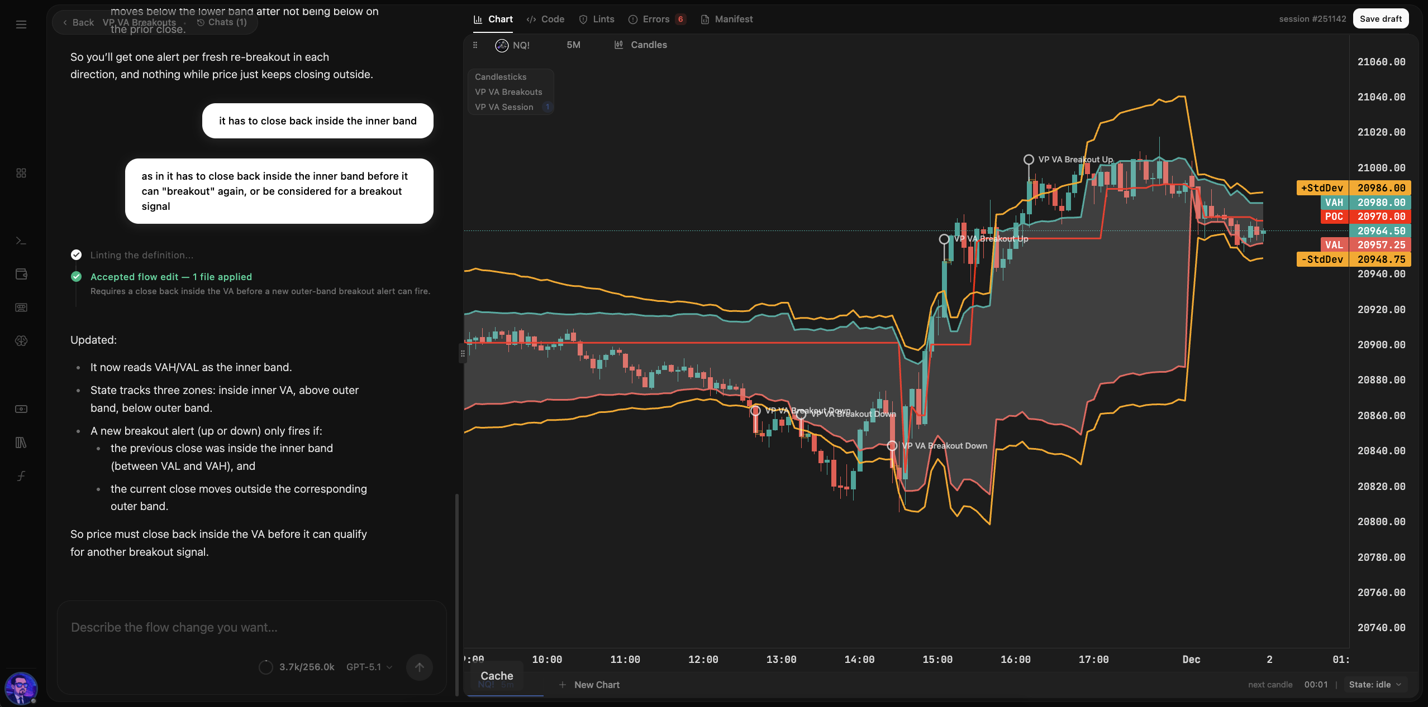
Task: Click the panel divider grip handle
Action: [x=463, y=354]
